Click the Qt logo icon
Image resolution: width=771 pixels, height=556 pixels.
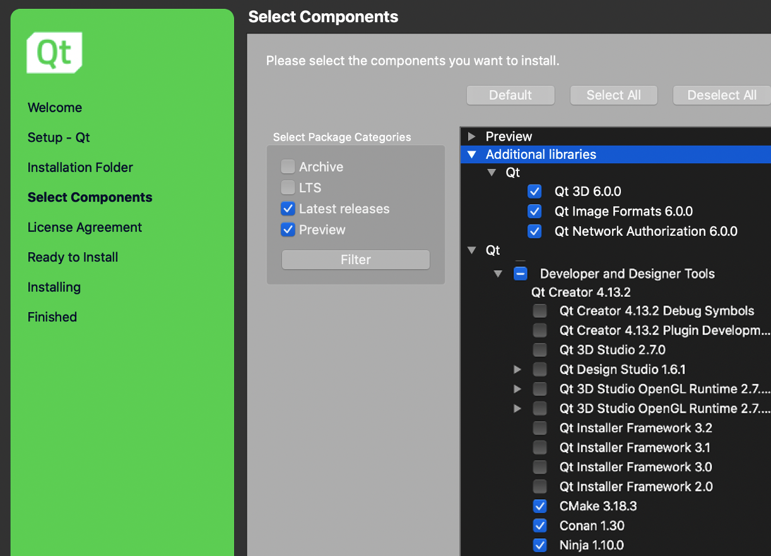[x=54, y=53]
